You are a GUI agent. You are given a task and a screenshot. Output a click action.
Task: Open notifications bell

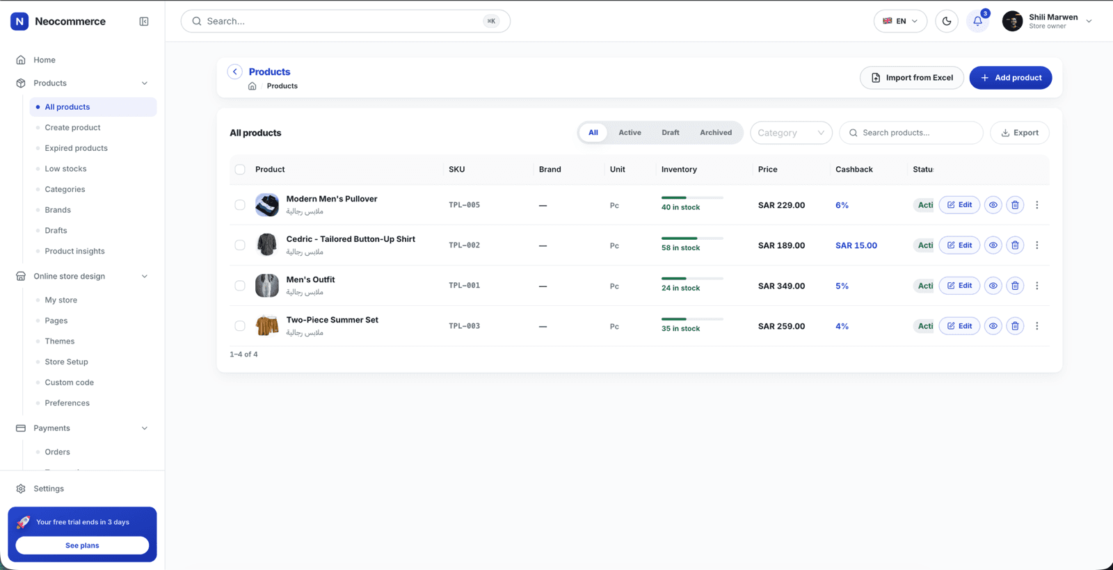(977, 21)
